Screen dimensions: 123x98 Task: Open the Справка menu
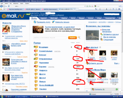tap(27, 4)
